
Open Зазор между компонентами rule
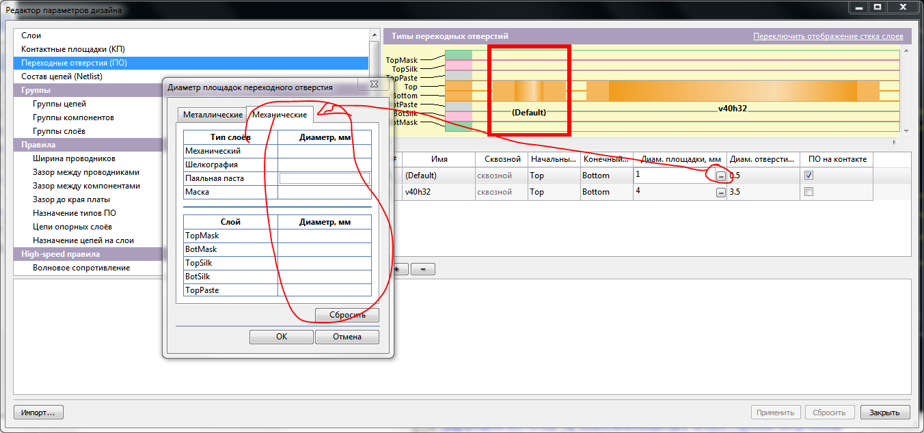(x=86, y=186)
